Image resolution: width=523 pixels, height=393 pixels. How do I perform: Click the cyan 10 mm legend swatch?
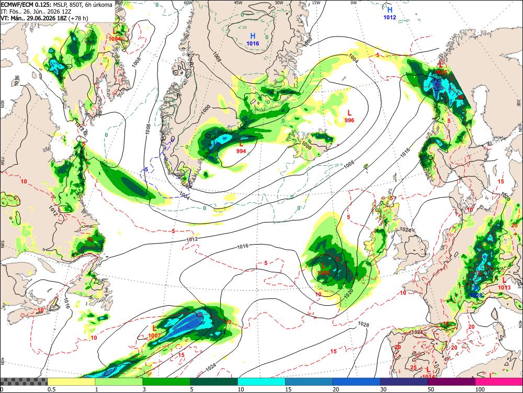(261, 382)
